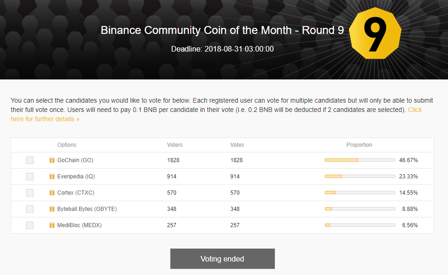
Task: Click the Everipedia 23.33% proportion bar
Action: pyautogui.click(x=359, y=177)
